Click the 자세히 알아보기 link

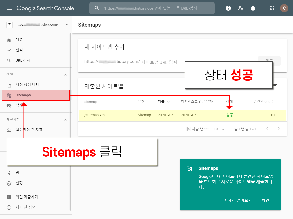238,200
